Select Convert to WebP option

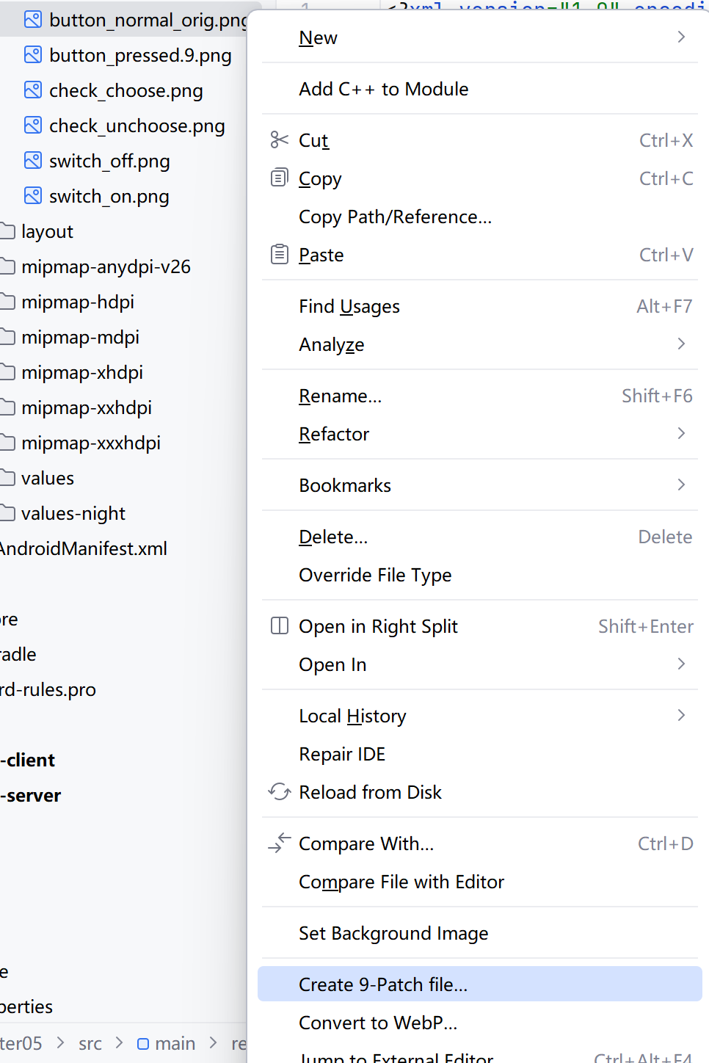(x=378, y=1022)
